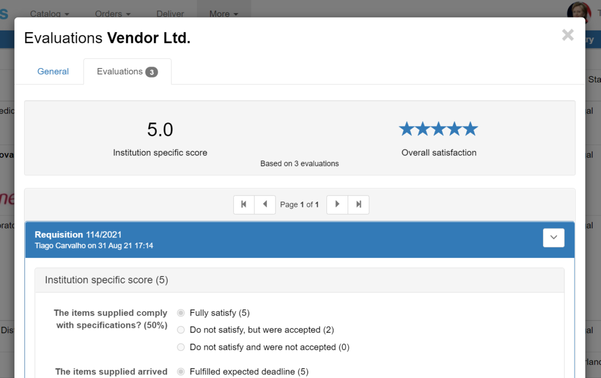Switch to the General tab
The width and height of the screenshot is (601, 378).
pos(53,71)
